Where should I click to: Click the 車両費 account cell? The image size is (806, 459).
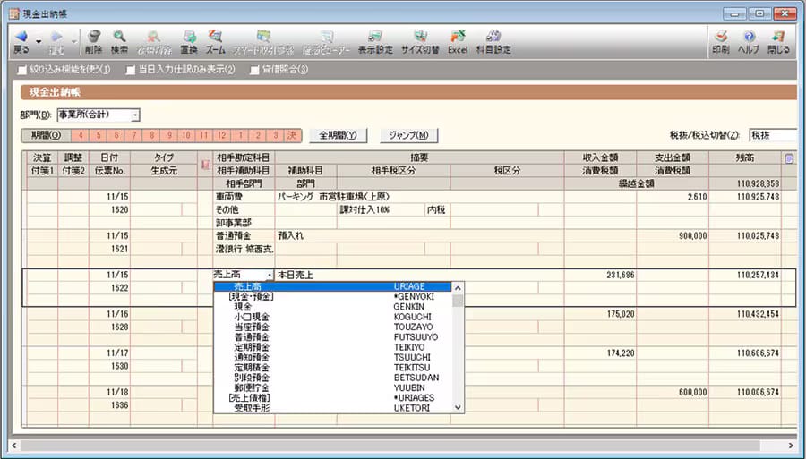click(x=244, y=197)
